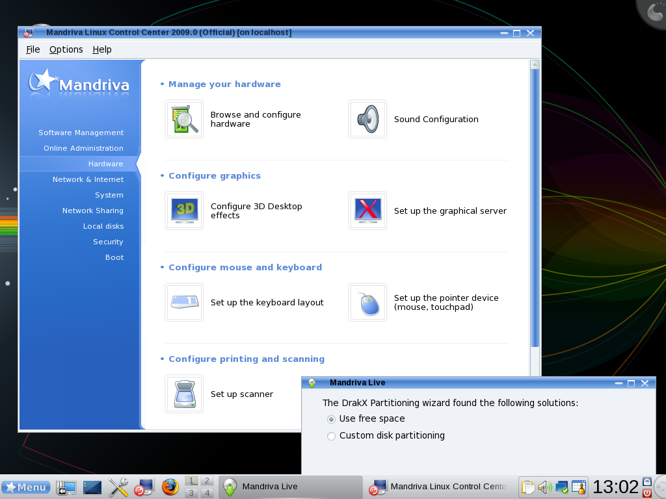This screenshot has width=666, height=499.
Task: Close the Mandriva Live window
Action: (645, 383)
